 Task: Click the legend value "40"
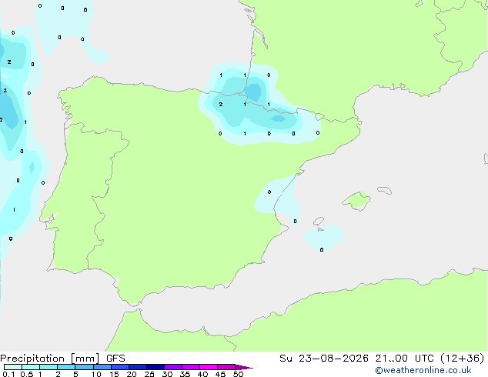click(x=202, y=374)
